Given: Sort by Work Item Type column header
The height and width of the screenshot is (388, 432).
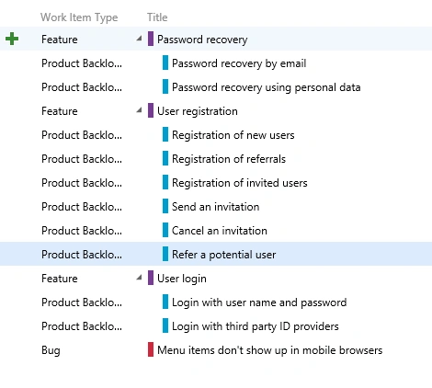Looking at the screenshot, I should [79, 17].
